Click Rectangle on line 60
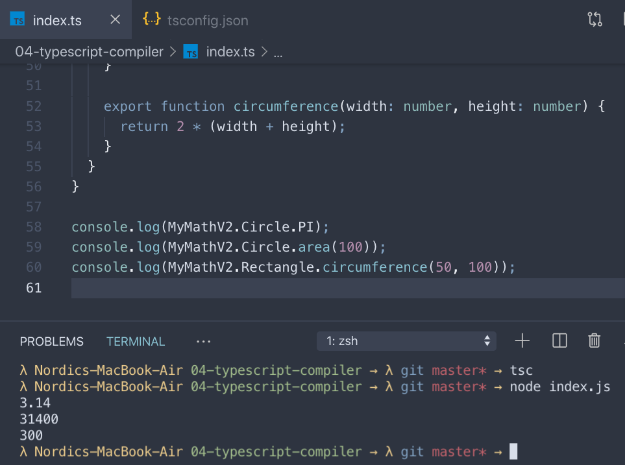625x465 pixels. (278, 267)
